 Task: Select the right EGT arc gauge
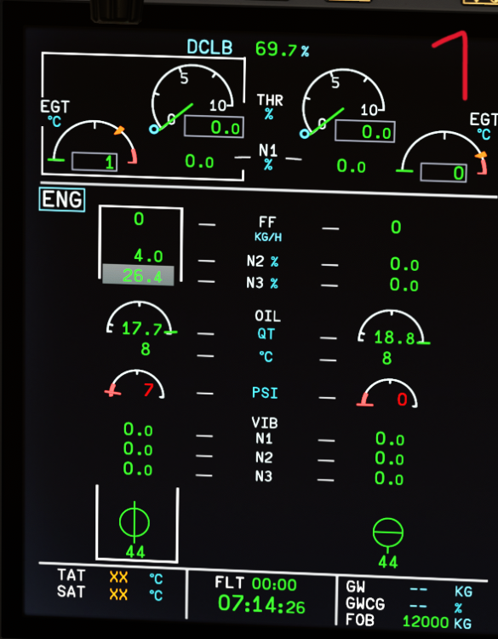click(443, 156)
